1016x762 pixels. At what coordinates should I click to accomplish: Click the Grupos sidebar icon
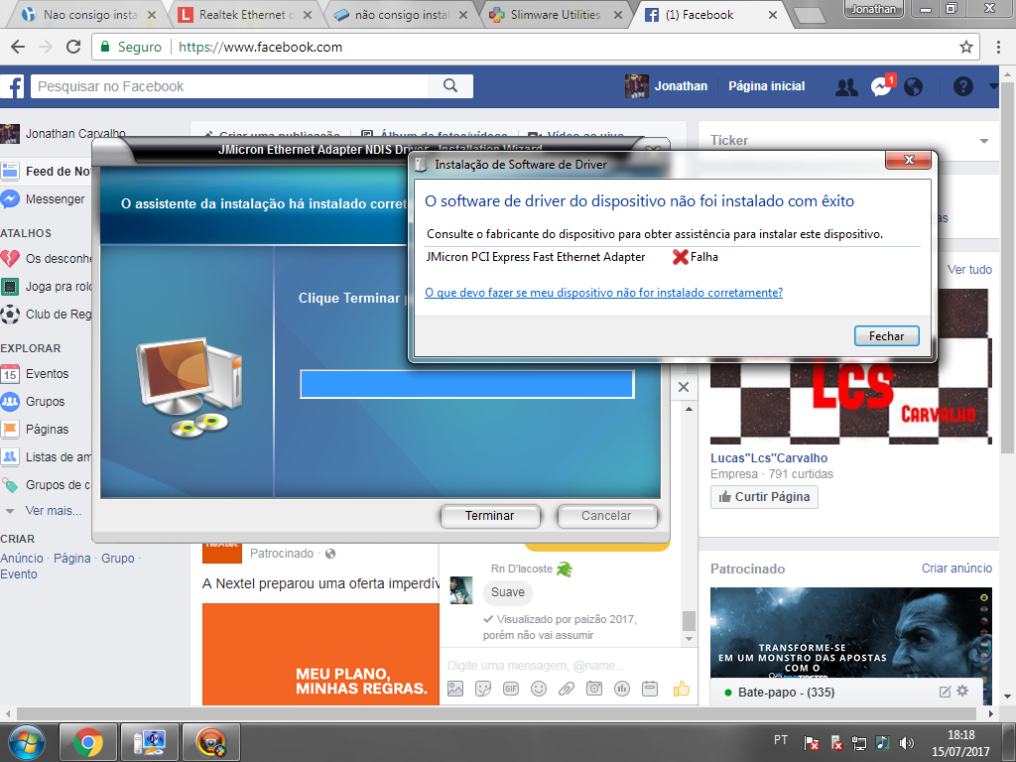[x=10, y=402]
